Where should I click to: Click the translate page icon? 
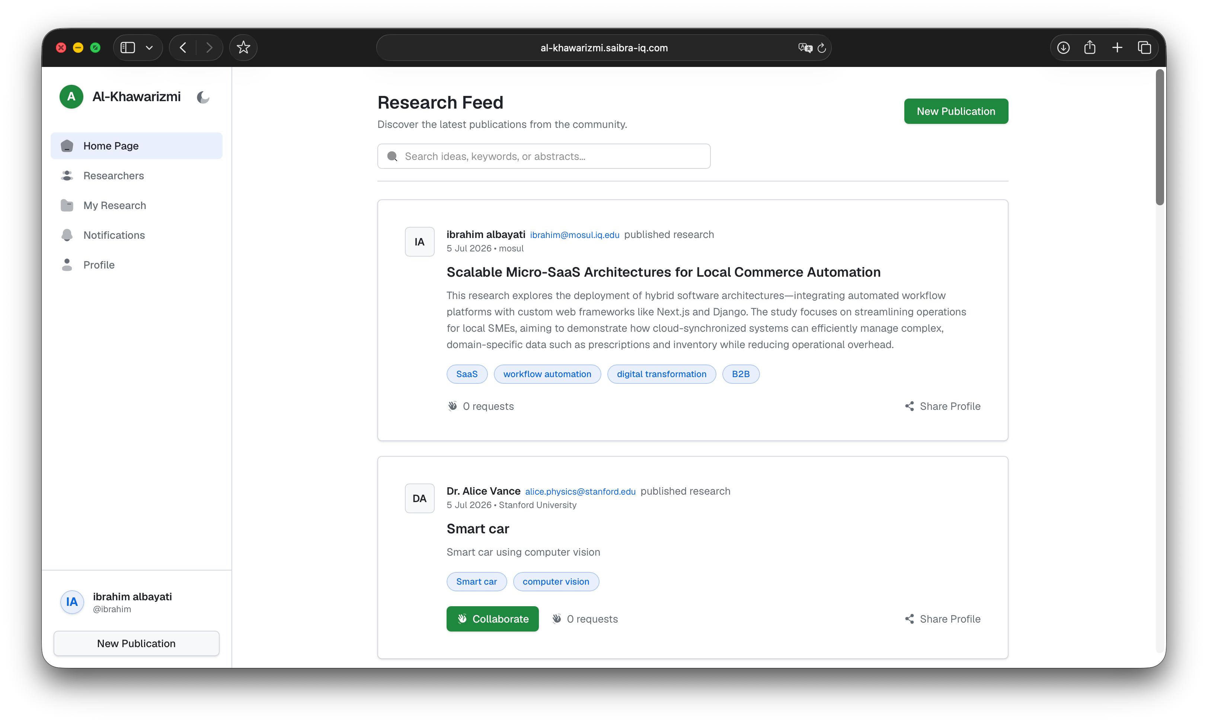(805, 48)
